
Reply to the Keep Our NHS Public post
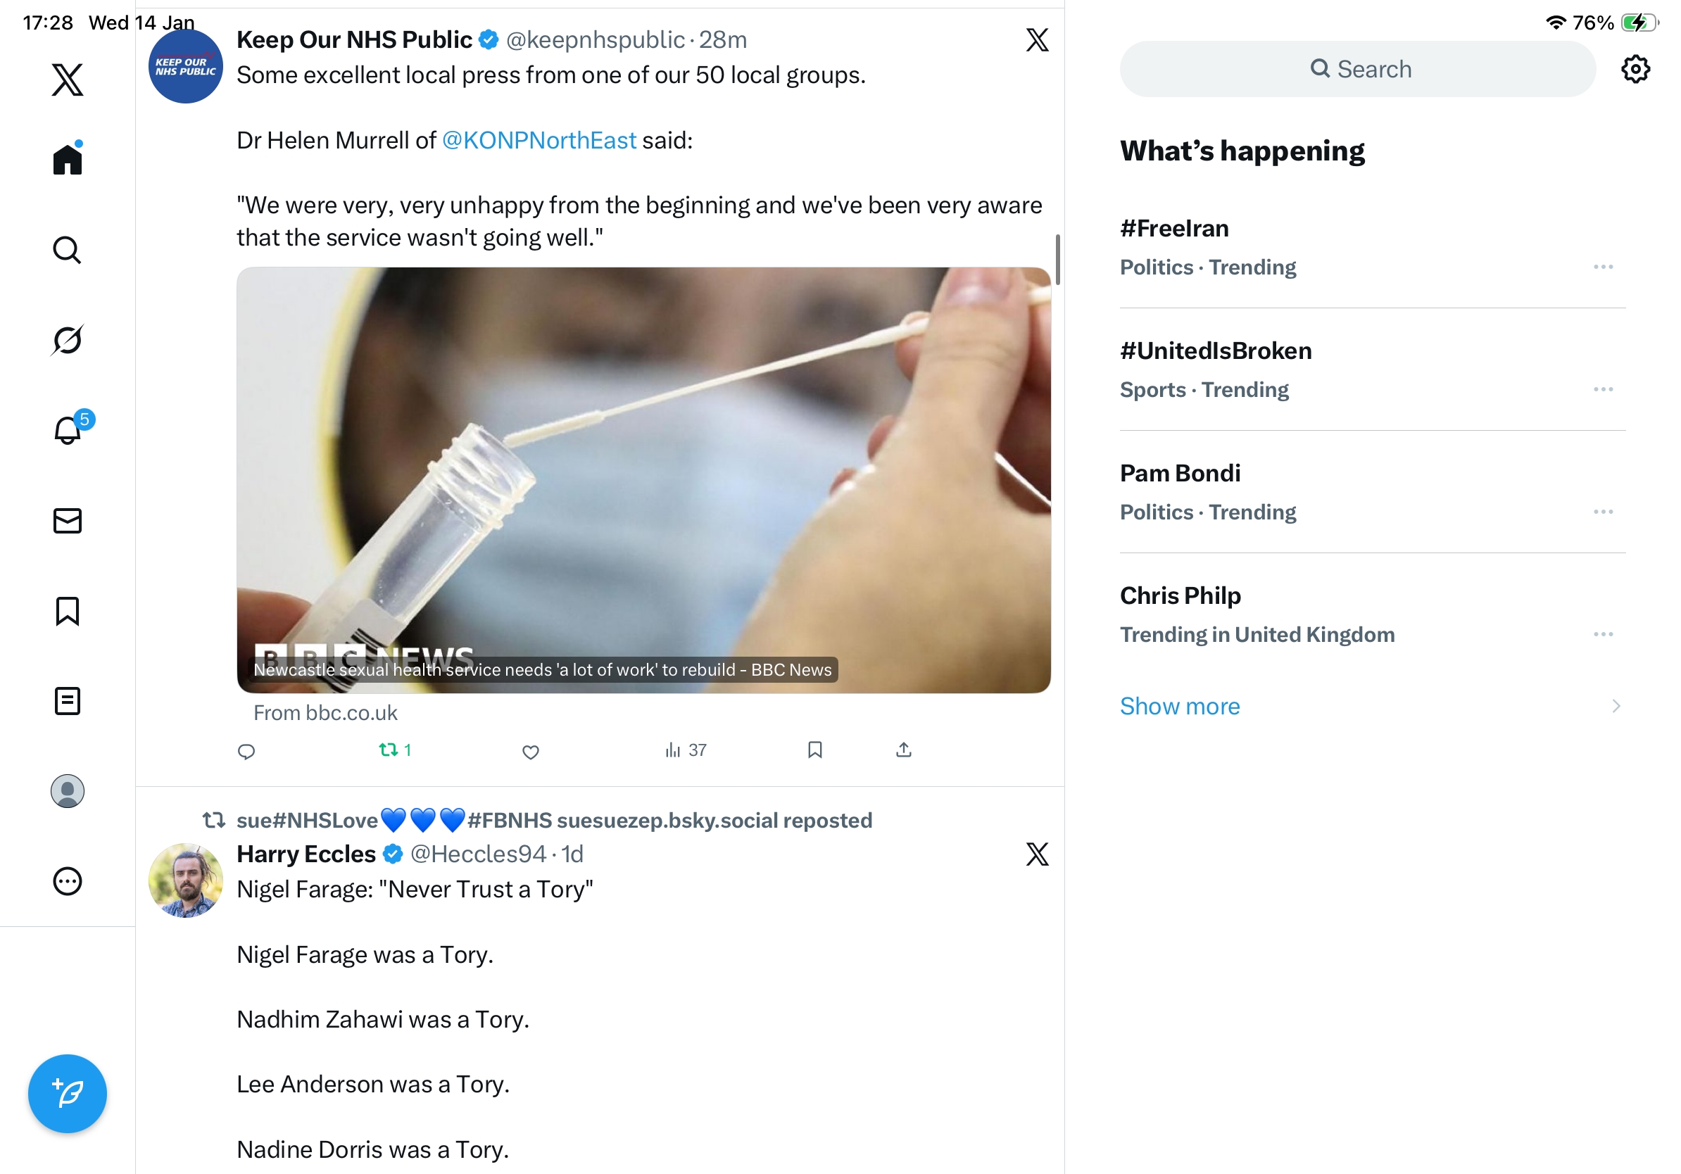click(x=247, y=752)
